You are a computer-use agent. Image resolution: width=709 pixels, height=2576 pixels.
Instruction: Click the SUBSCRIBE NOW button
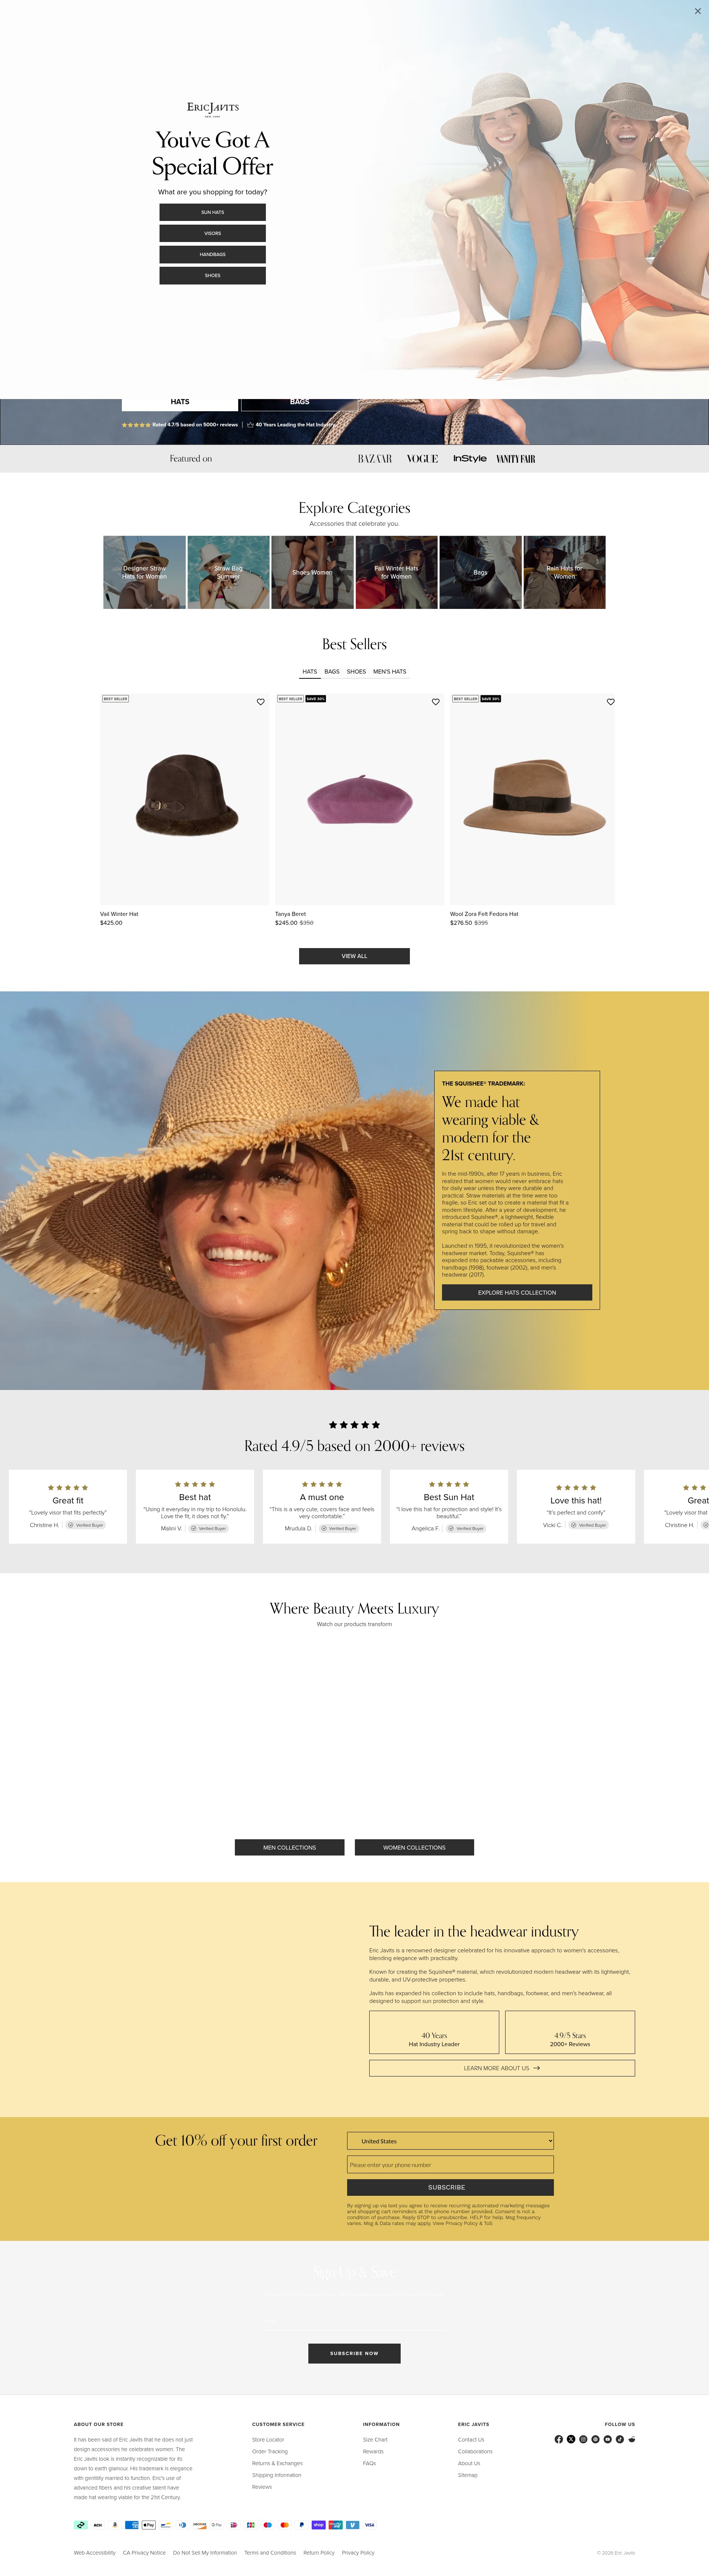(354, 2353)
